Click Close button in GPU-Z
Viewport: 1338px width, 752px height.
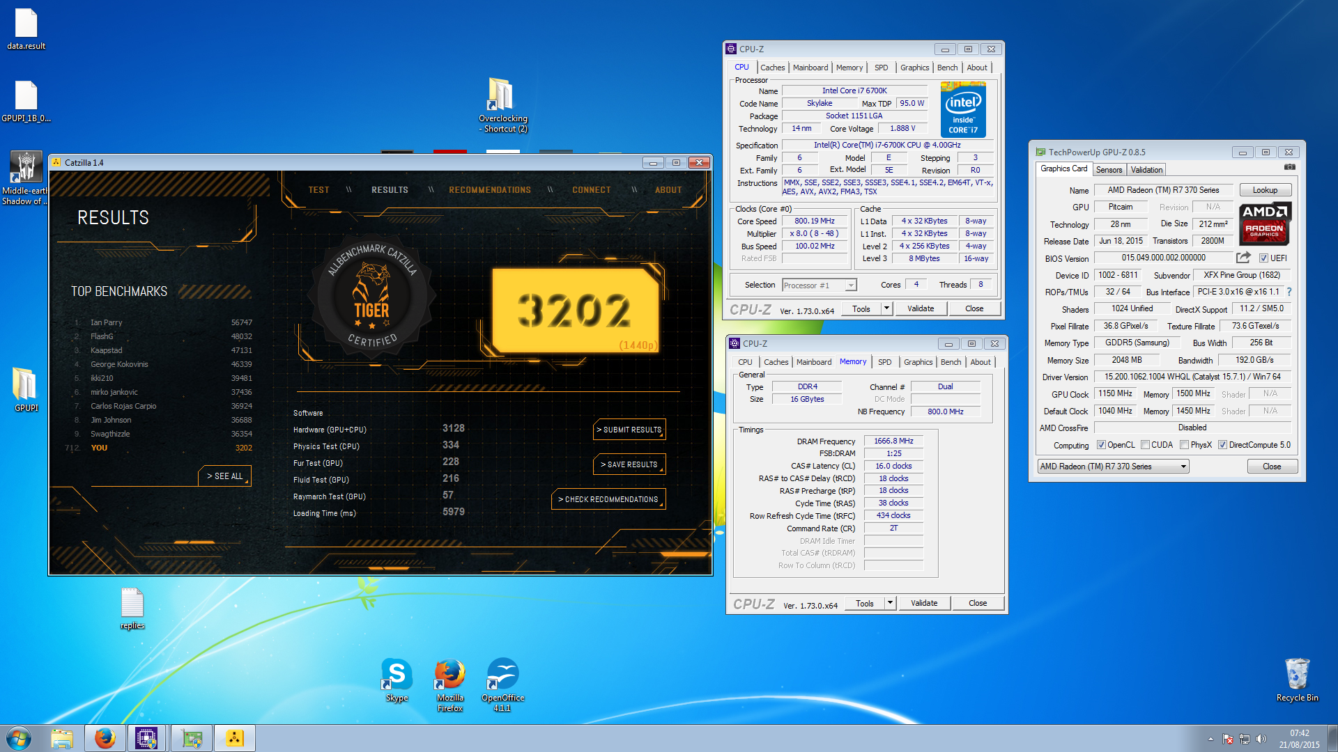pos(1272,467)
